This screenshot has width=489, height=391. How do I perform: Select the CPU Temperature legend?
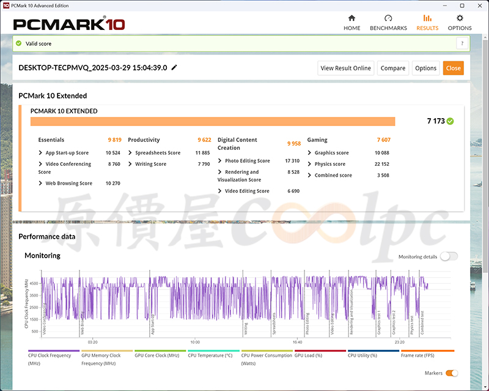213,354
